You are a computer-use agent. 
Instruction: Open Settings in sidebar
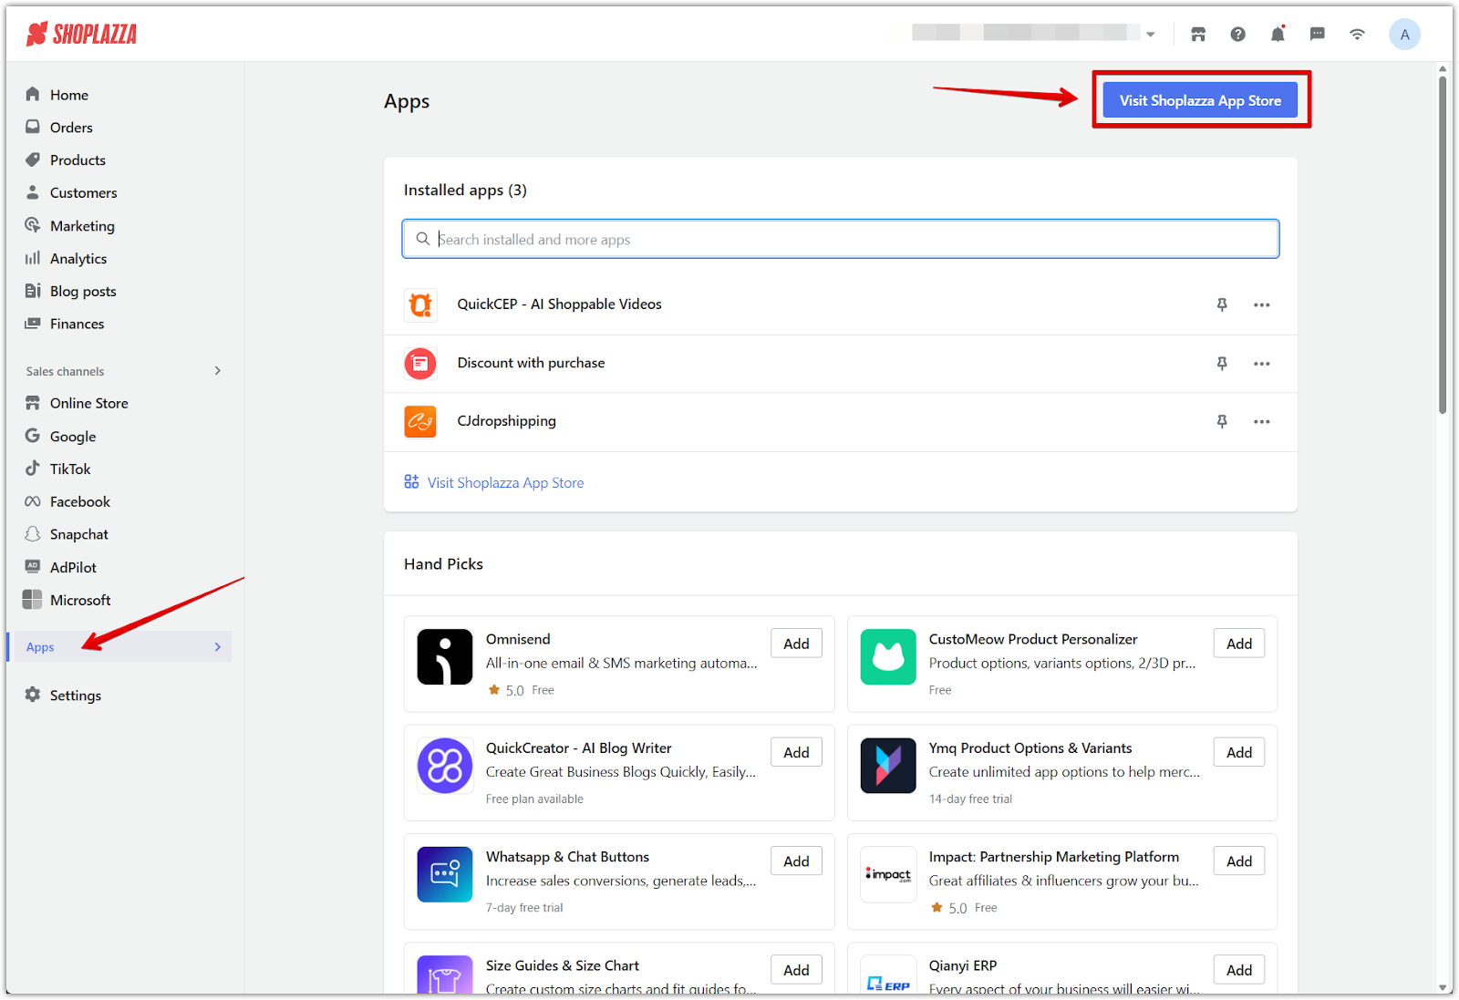[x=75, y=696]
